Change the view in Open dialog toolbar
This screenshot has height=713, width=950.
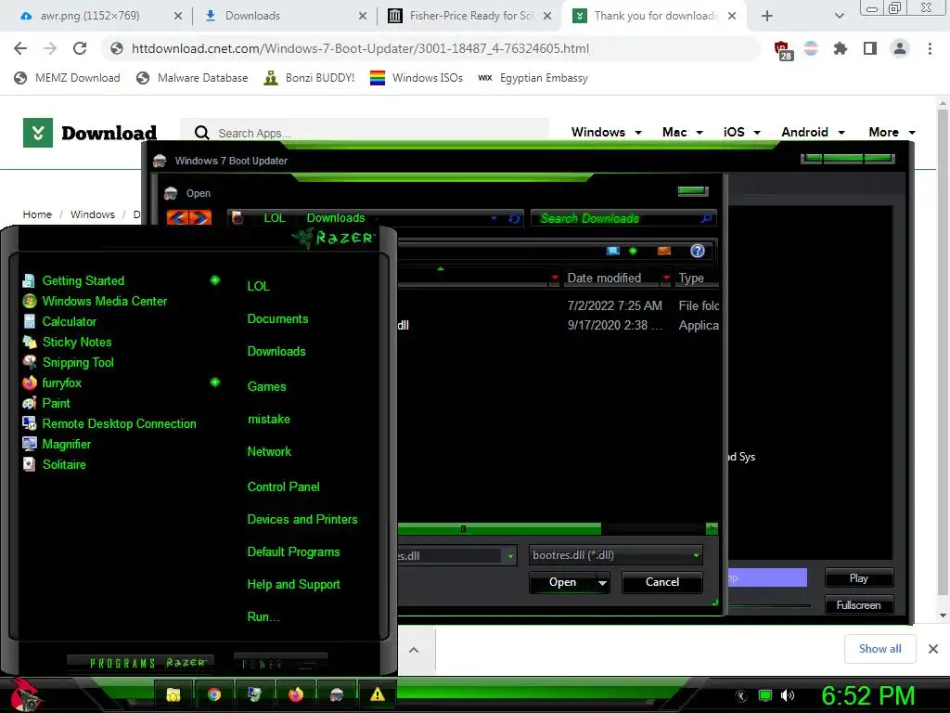click(613, 251)
